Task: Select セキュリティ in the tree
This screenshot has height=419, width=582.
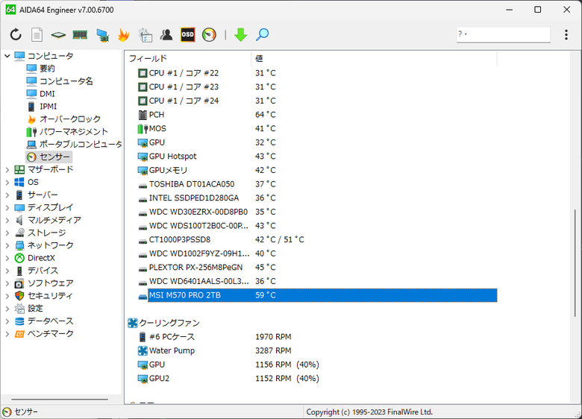Action: (50, 296)
